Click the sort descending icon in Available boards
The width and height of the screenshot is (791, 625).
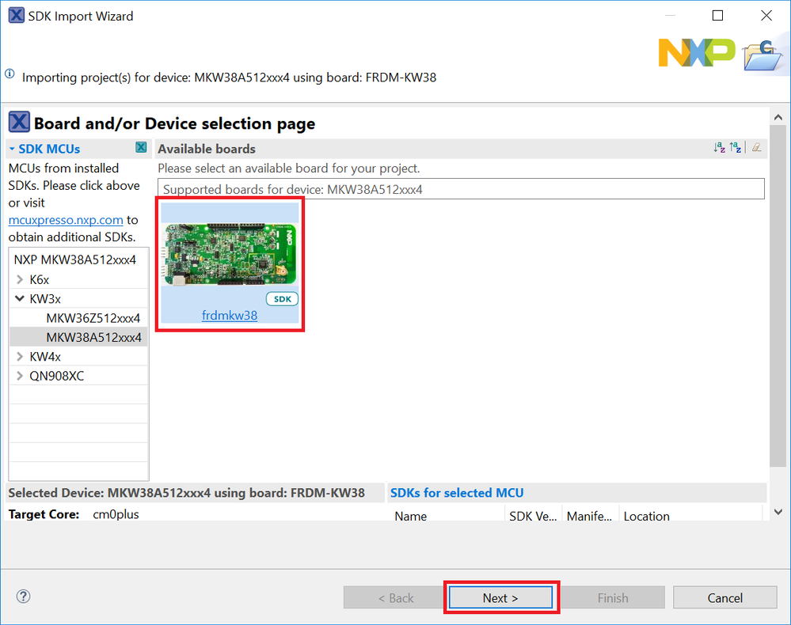coord(720,148)
